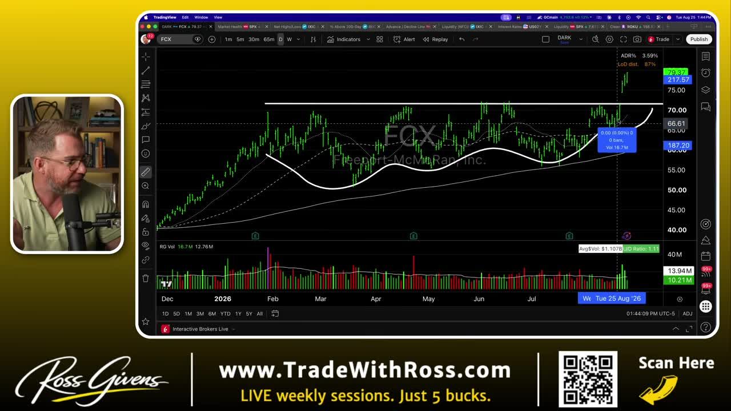The image size is (731, 411).
Task: Select the weekly W interval
Action: pos(289,39)
